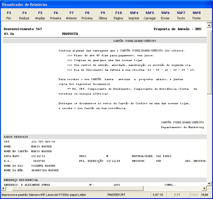Click NATURALIDADE value 'SAO PAULO'
This screenshot has width=213, height=199.
[164, 156]
